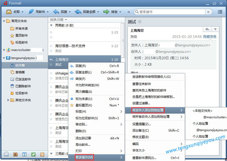
Task: Open the search options dropdown arrow
Action: point(208,12)
